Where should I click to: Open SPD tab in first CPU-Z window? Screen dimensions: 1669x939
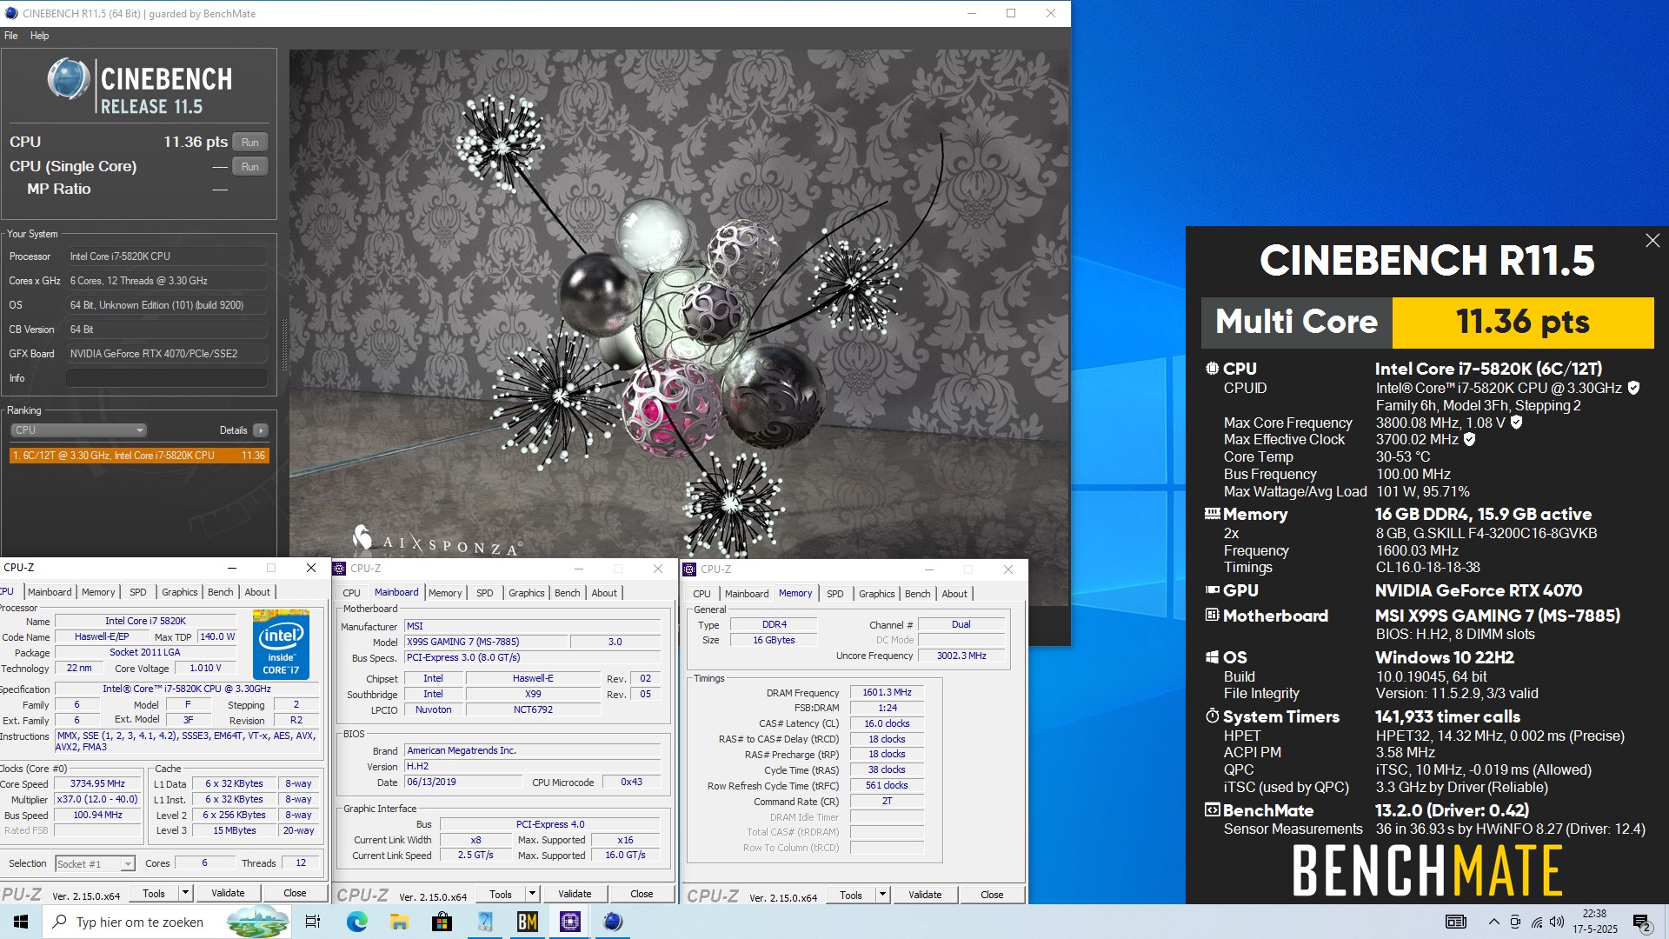tap(138, 592)
